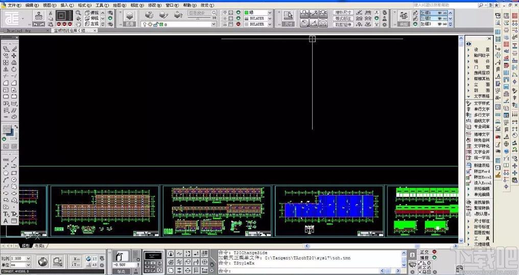Toggle the layer light bulb on/off icon

click(145, 24)
